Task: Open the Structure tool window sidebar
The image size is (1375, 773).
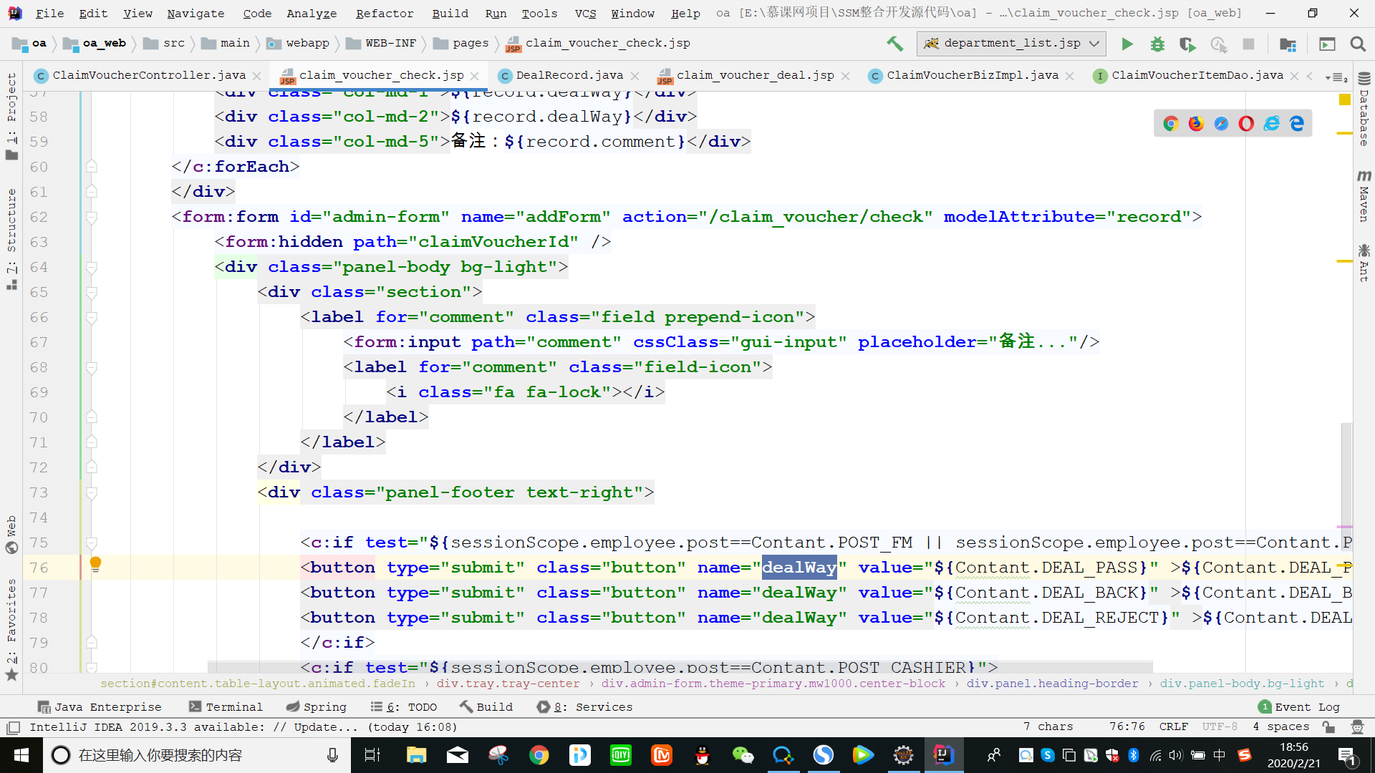Action: point(11,239)
